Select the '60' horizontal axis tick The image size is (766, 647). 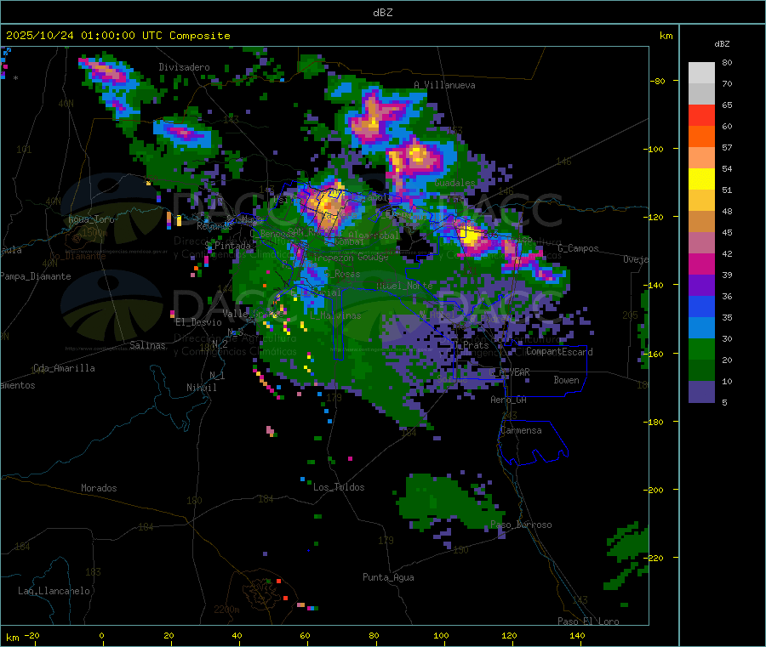305,636
